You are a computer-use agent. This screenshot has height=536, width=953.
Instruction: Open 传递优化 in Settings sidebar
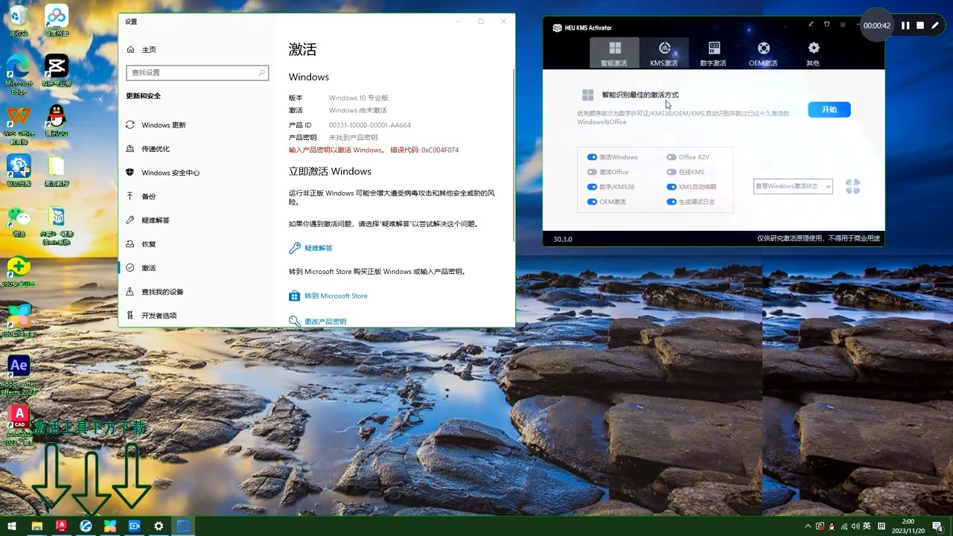(x=147, y=149)
